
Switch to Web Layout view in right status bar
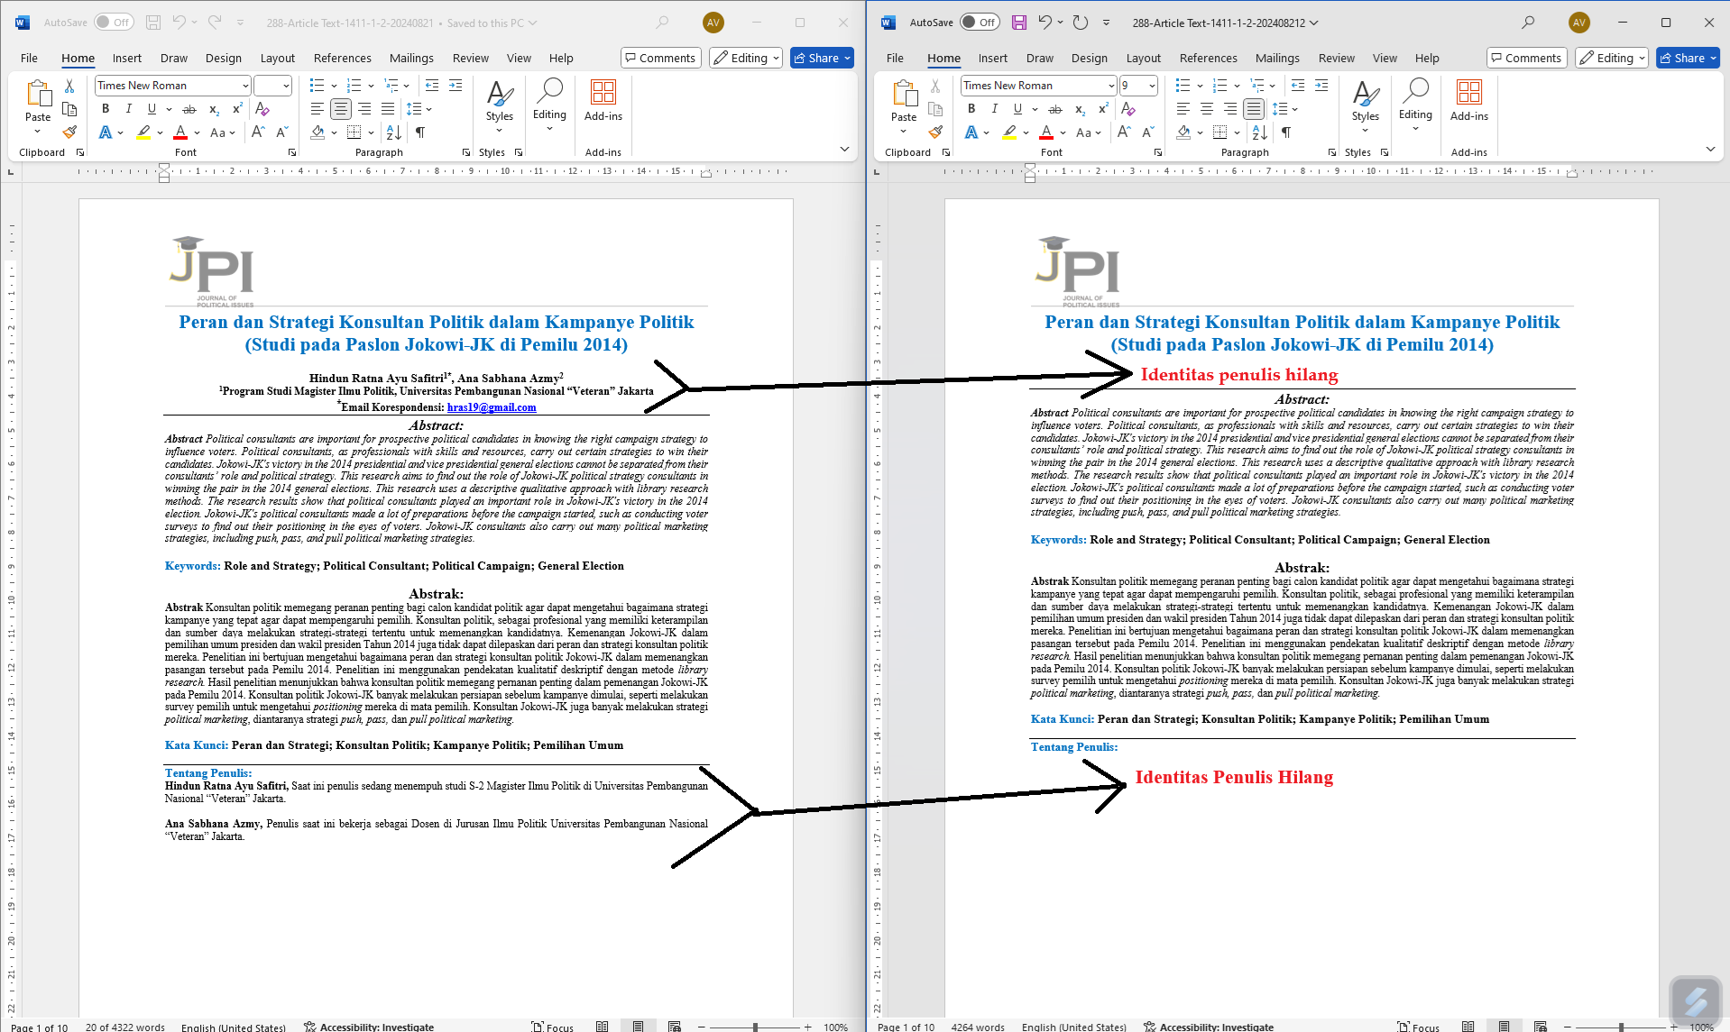[1541, 1027]
